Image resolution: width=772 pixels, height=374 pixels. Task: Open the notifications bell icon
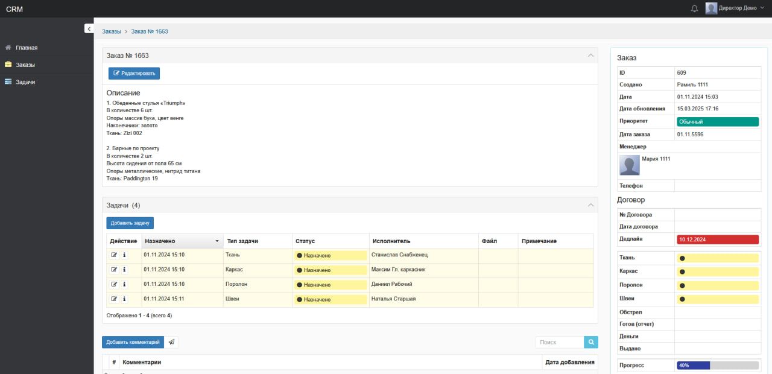coord(694,8)
